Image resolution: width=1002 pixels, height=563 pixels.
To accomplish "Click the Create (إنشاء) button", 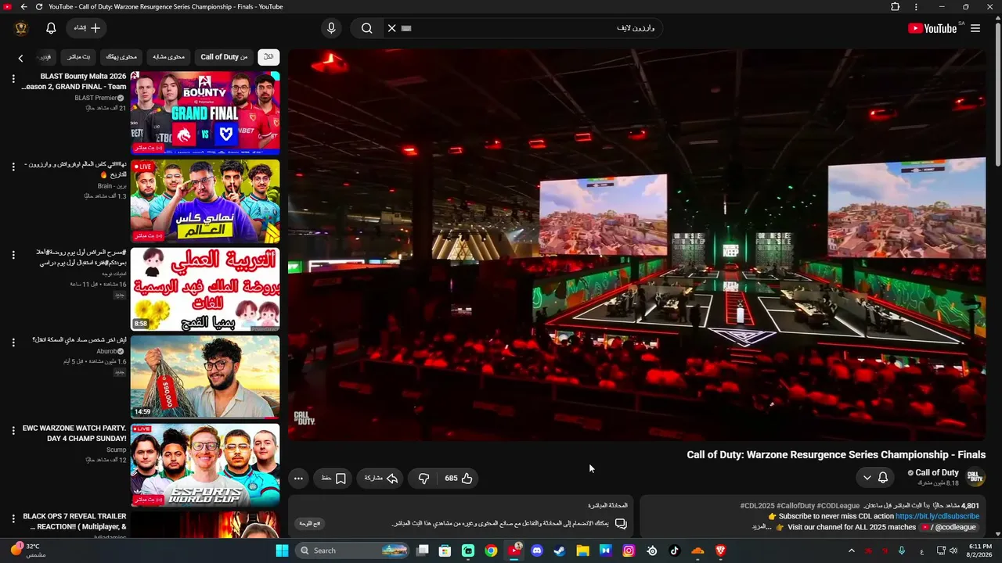I will tap(87, 28).
